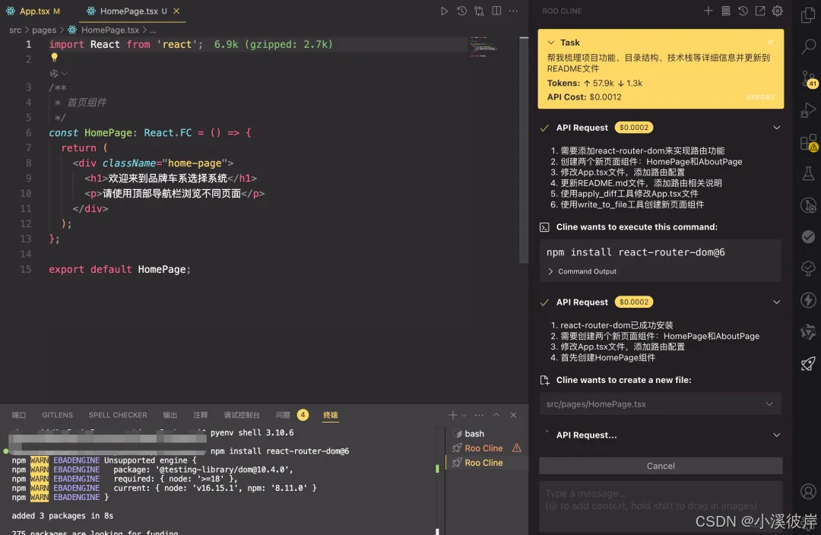Collapse the Task header chevron
Image resolution: width=821 pixels, height=535 pixels.
551,43
